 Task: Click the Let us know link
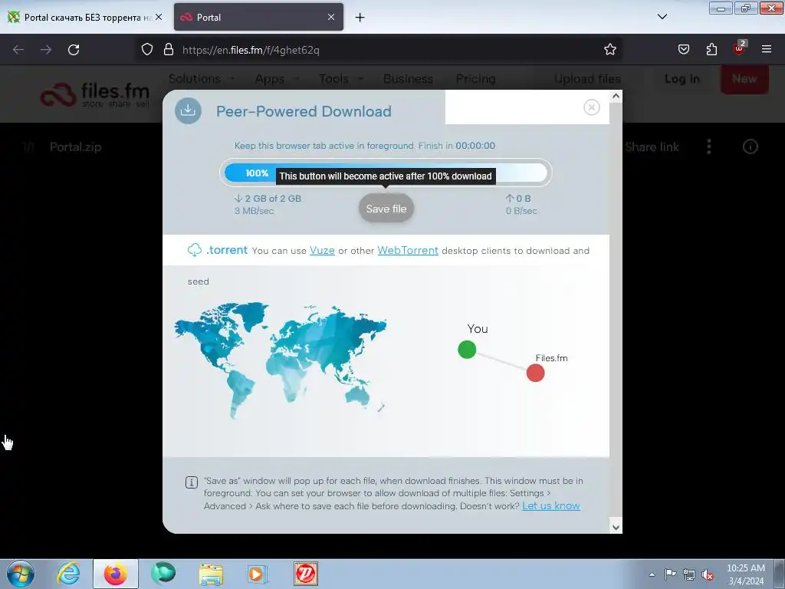click(x=550, y=506)
